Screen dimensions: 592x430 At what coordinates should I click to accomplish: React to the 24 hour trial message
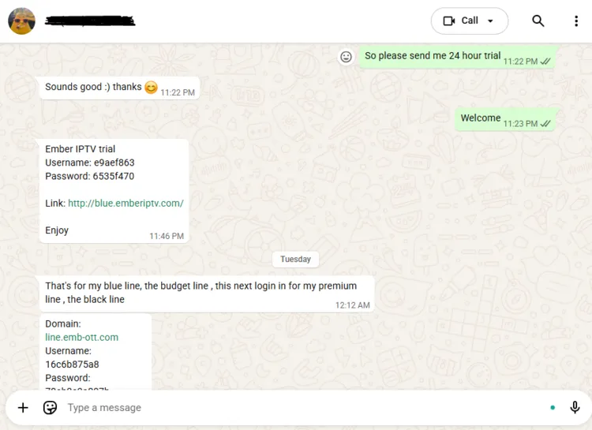click(x=346, y=57)
